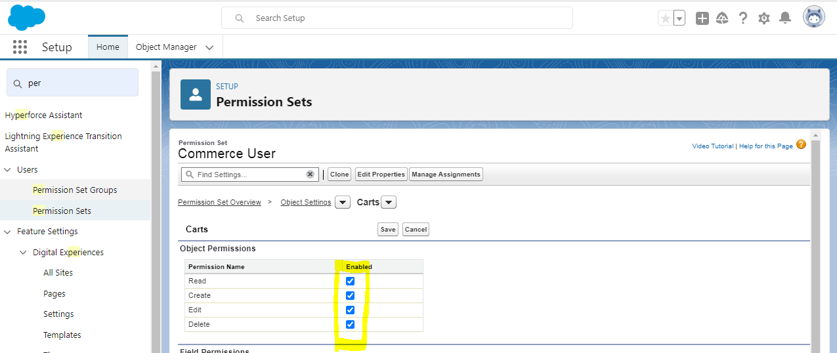
Task: Open Settings under Digital Experiences
Action: tap(58, 314)
